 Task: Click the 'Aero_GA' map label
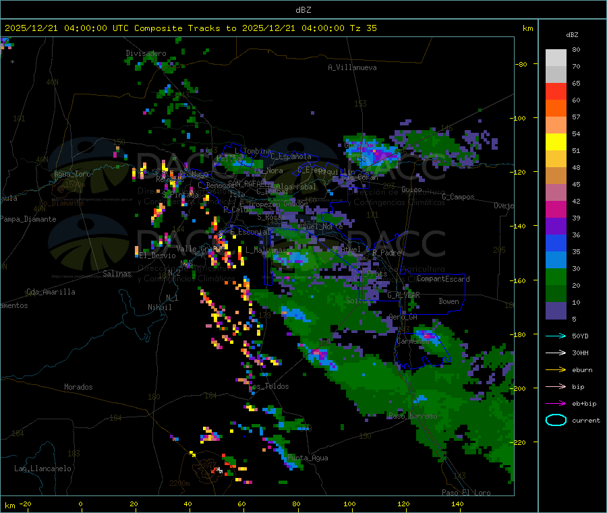(403, 317)
